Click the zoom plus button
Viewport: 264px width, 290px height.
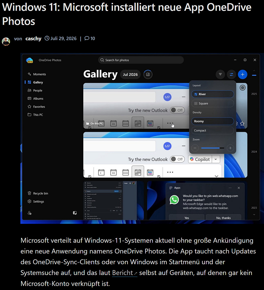pos(230,148)
